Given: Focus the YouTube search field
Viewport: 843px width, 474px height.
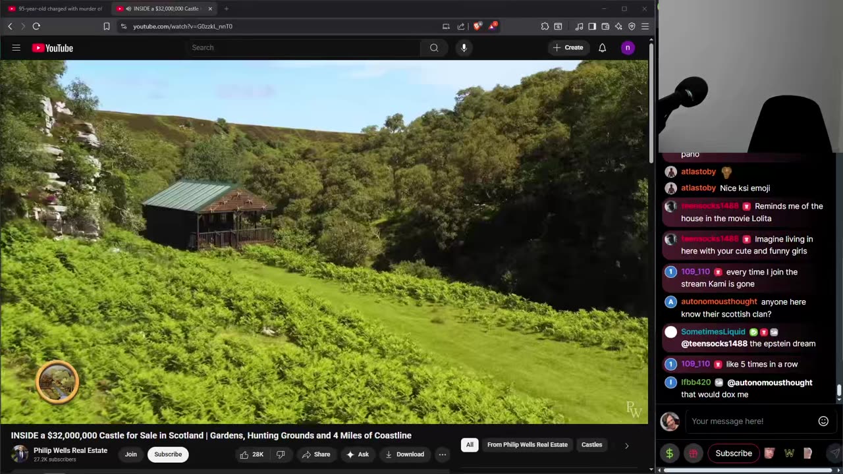Looking at the screenshot, I should (x=304, y=47).
